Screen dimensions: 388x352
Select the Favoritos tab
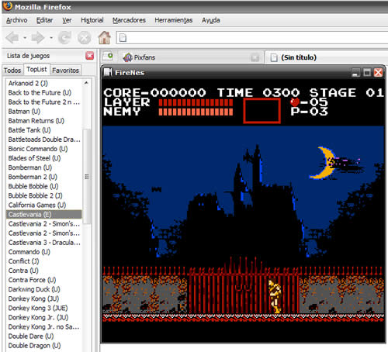(x=65, y=71)
